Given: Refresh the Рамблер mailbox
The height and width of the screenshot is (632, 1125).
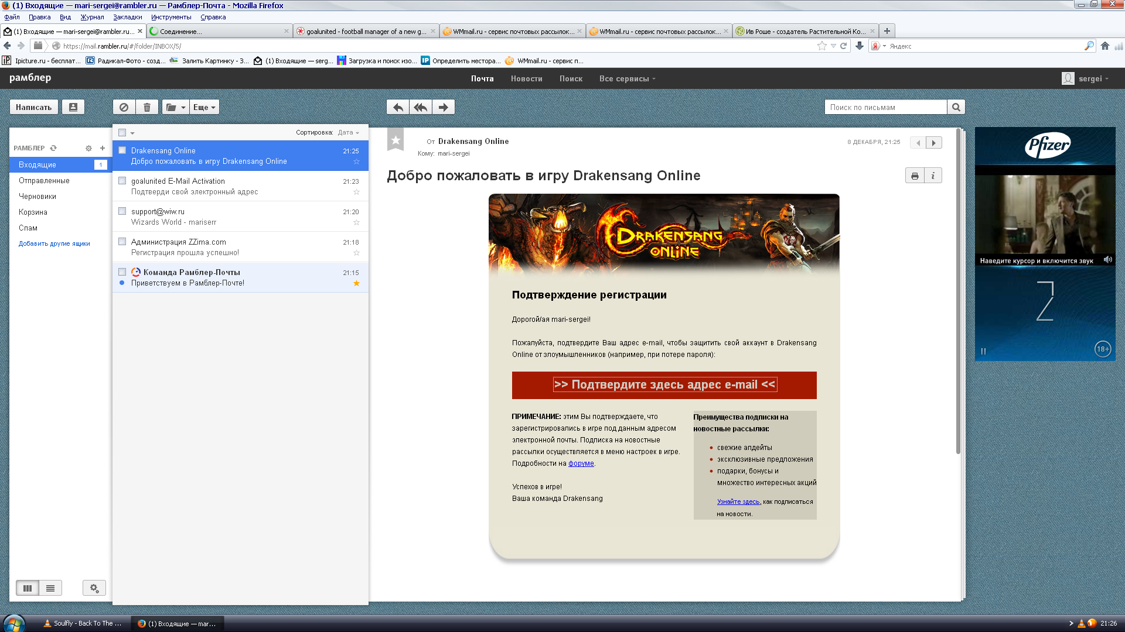Looking at the screenshot, I should tap(53, 148).
